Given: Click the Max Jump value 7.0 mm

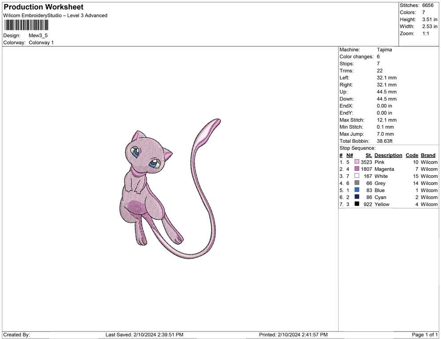Looking at the screenshot, I should point(385,134).
